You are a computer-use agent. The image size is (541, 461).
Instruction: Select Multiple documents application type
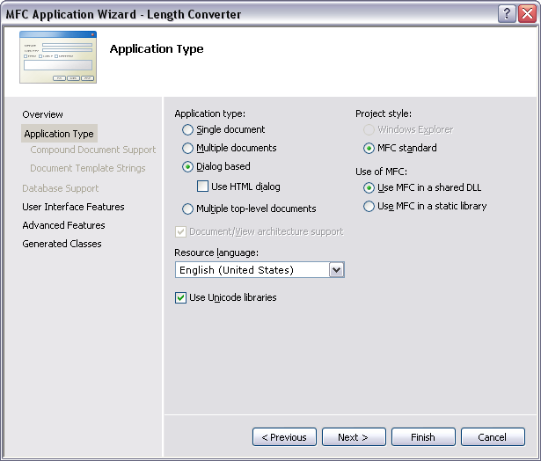click(x=187, y=148)
